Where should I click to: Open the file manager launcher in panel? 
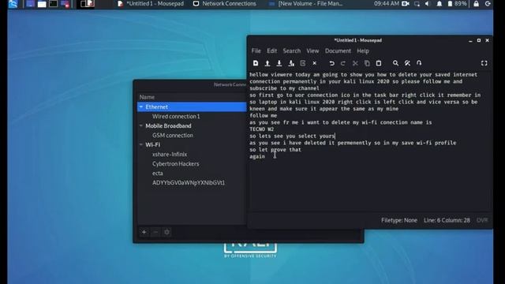point(42,4)
